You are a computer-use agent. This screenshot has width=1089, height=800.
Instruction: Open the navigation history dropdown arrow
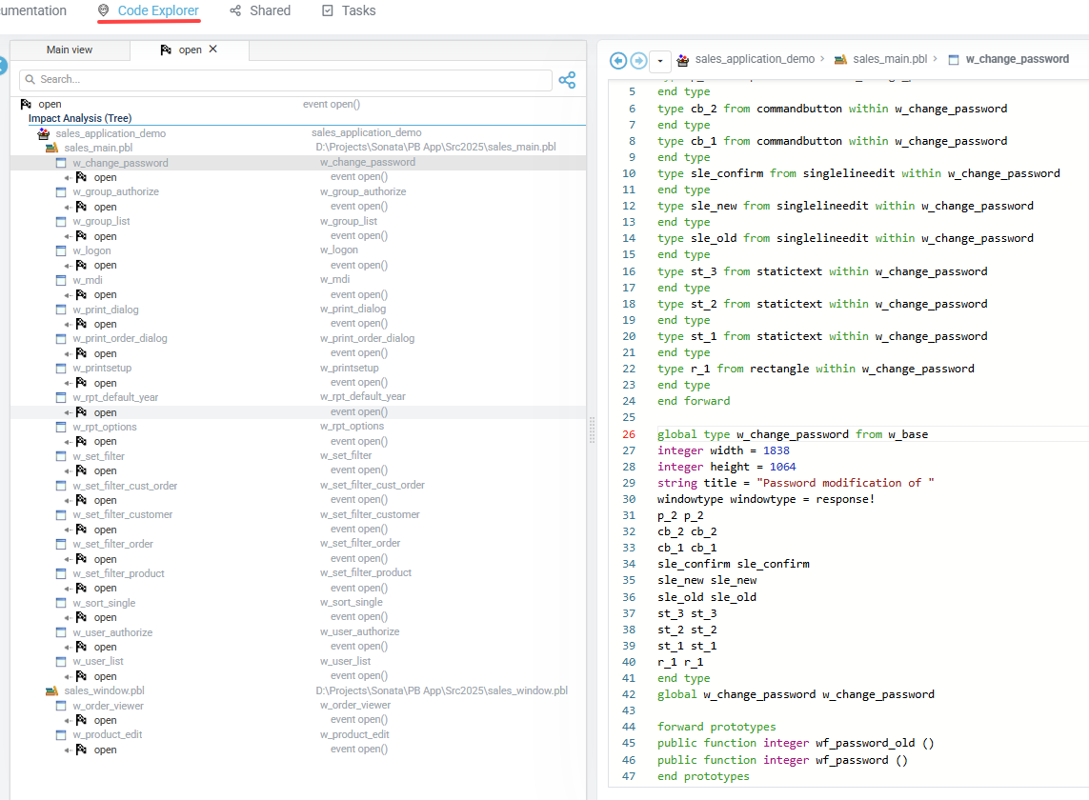(x=660, y=61)
